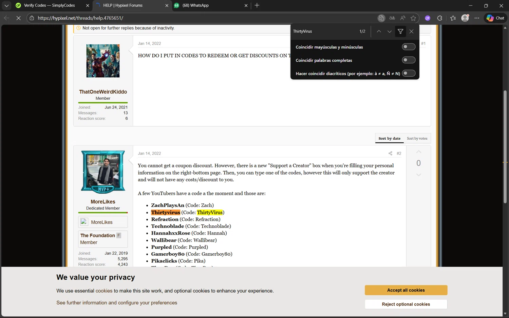Open the read aloud icon
Image resolution: width=509 pixels, height=318 pixels.
[x=403, y=18]
